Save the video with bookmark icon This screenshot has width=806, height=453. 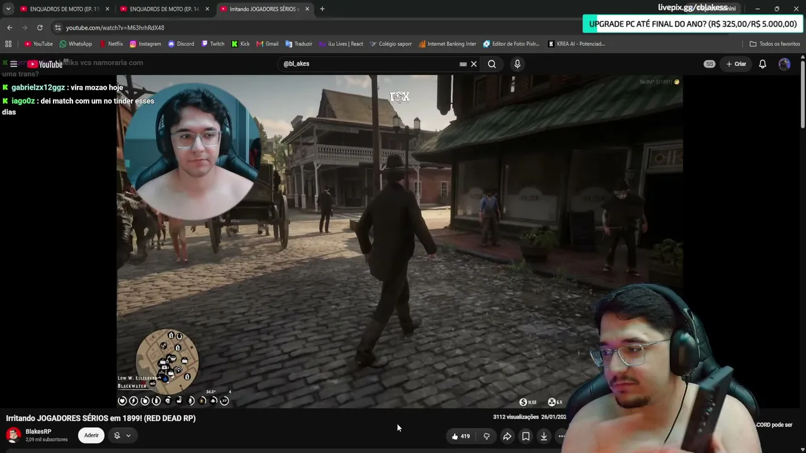coord(526,436)
